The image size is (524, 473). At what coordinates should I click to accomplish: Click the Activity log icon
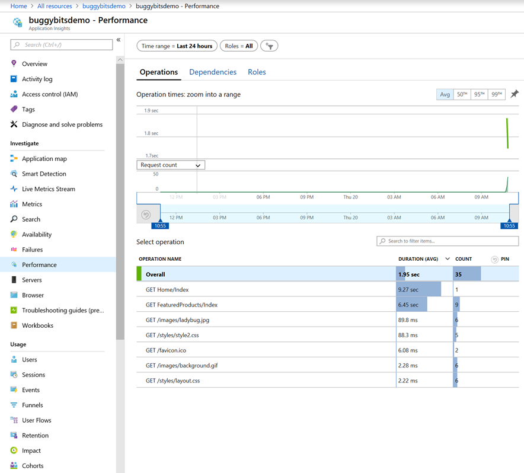coord(14,79)
